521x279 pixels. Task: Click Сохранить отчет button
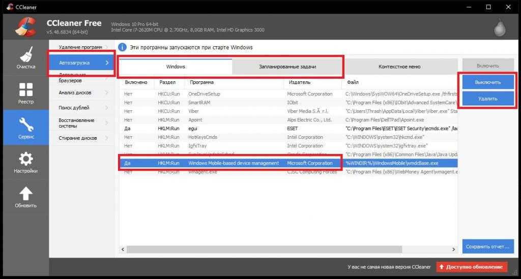487,246
